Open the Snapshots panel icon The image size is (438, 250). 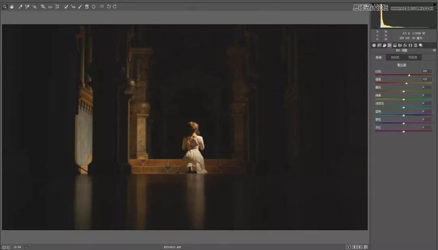tap(420, 45)
